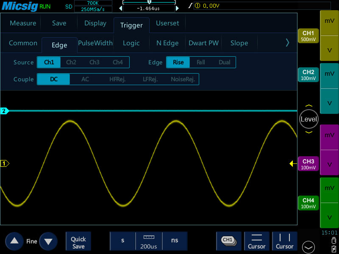Expand more trigger types with right chevron
The width and height of the screenshot is (339, 254).
[288, 43]
